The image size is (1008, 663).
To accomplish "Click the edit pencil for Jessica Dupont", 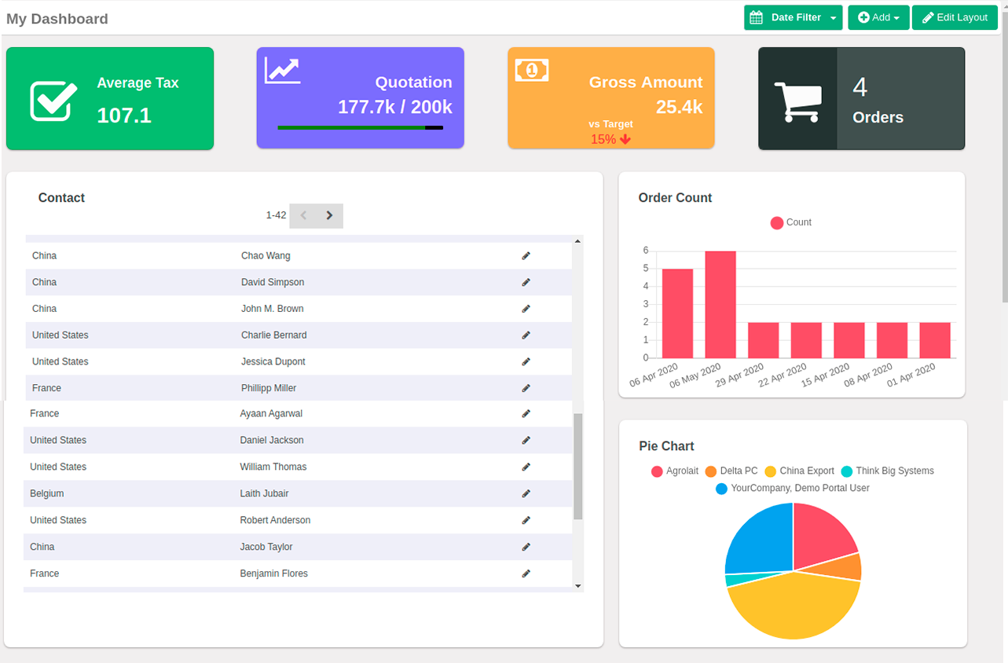I will 526,362.
